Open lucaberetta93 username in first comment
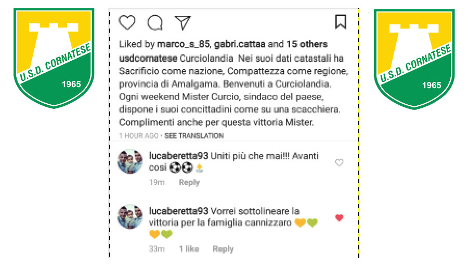This screenshot has width=468, height=266. pyautogui.click(x=178, y=156)
